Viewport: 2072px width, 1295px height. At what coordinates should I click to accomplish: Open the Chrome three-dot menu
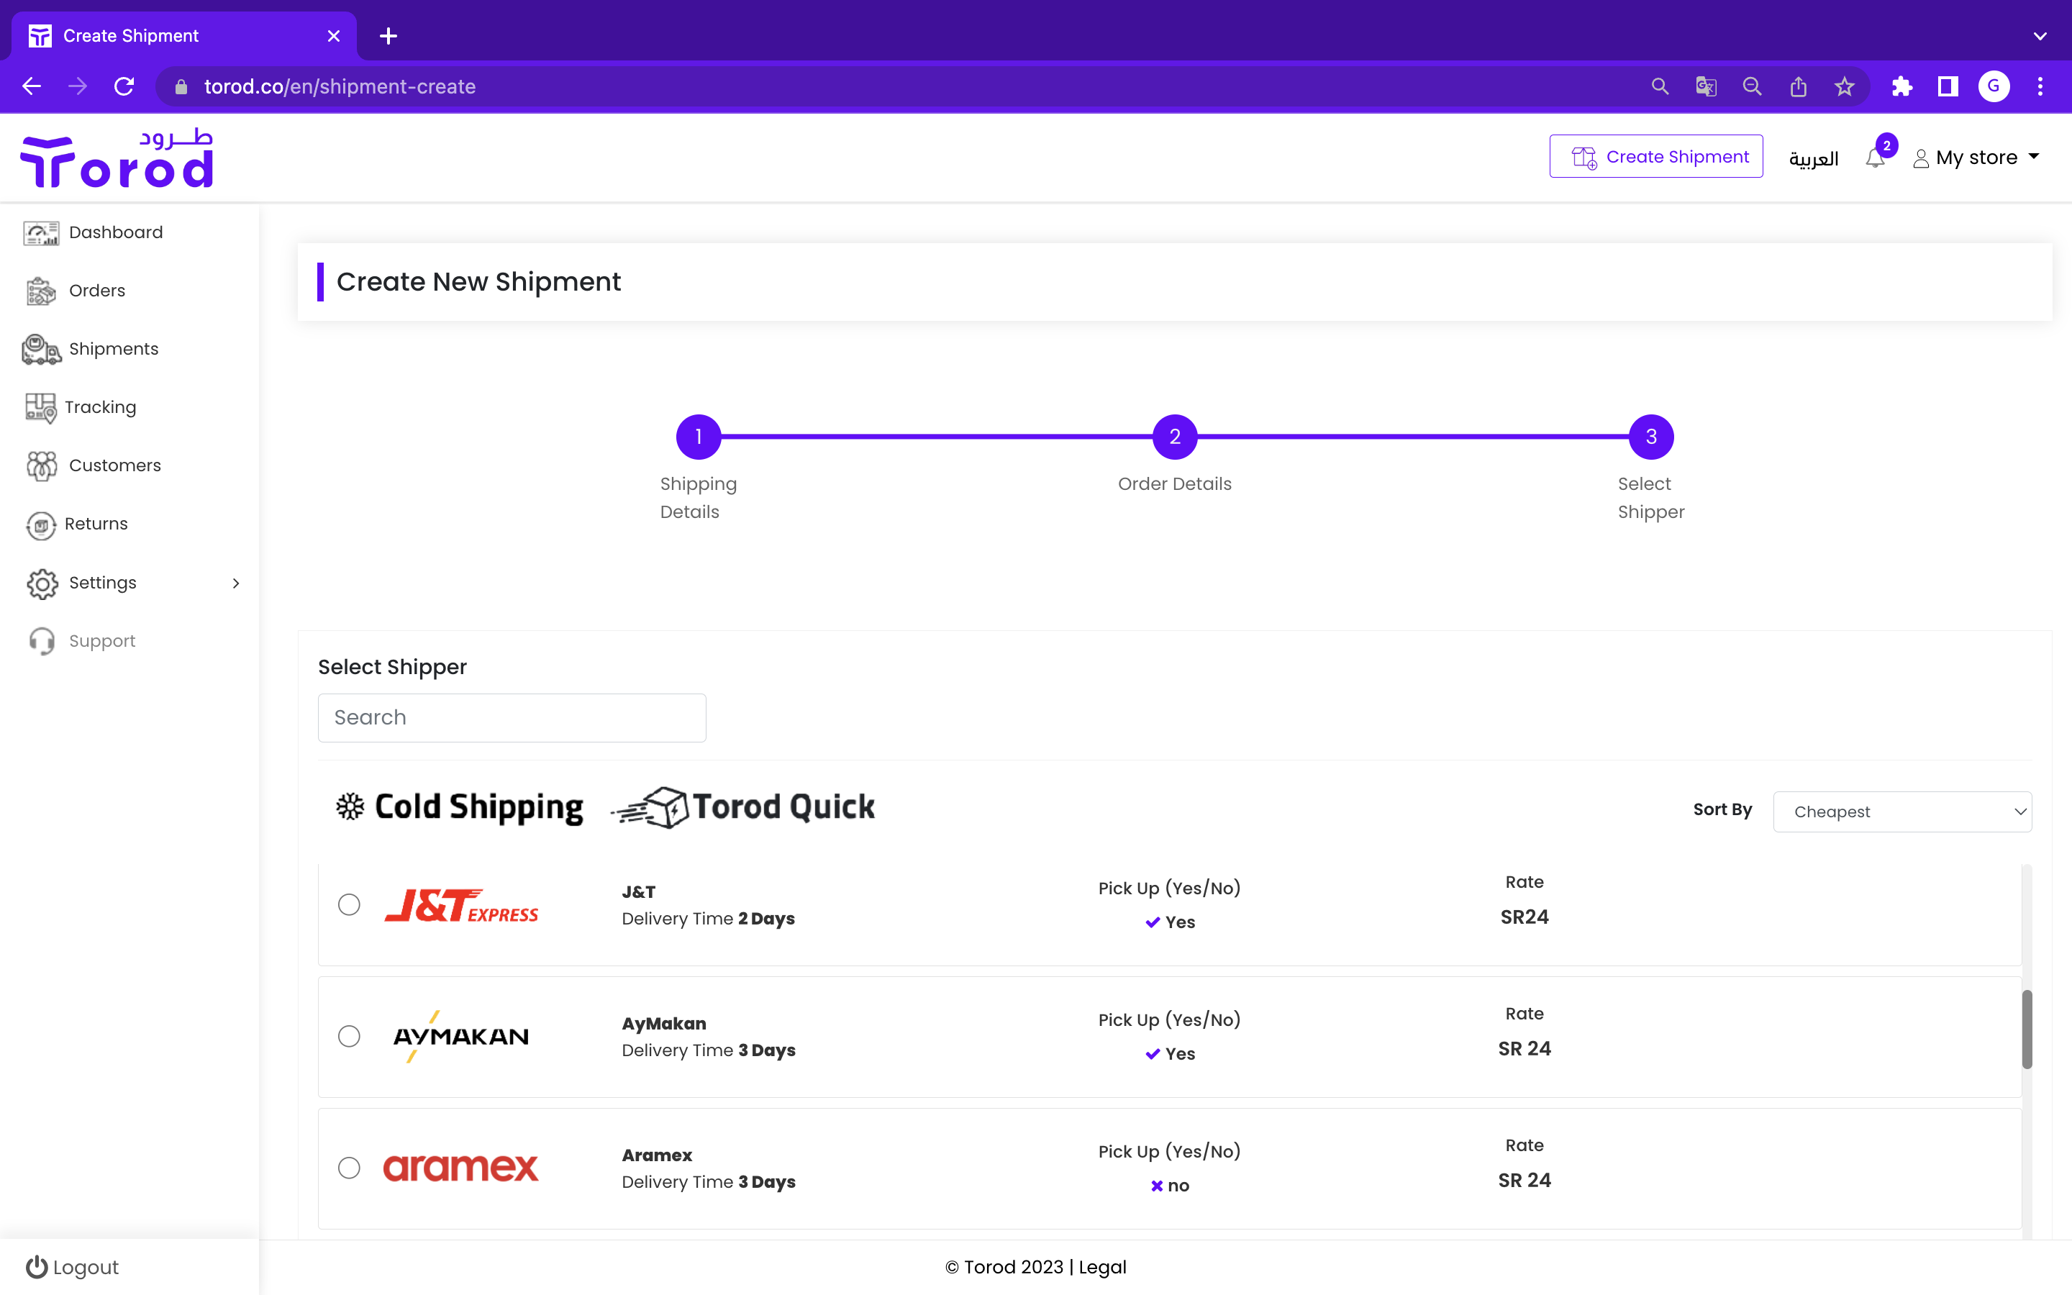2040,86
